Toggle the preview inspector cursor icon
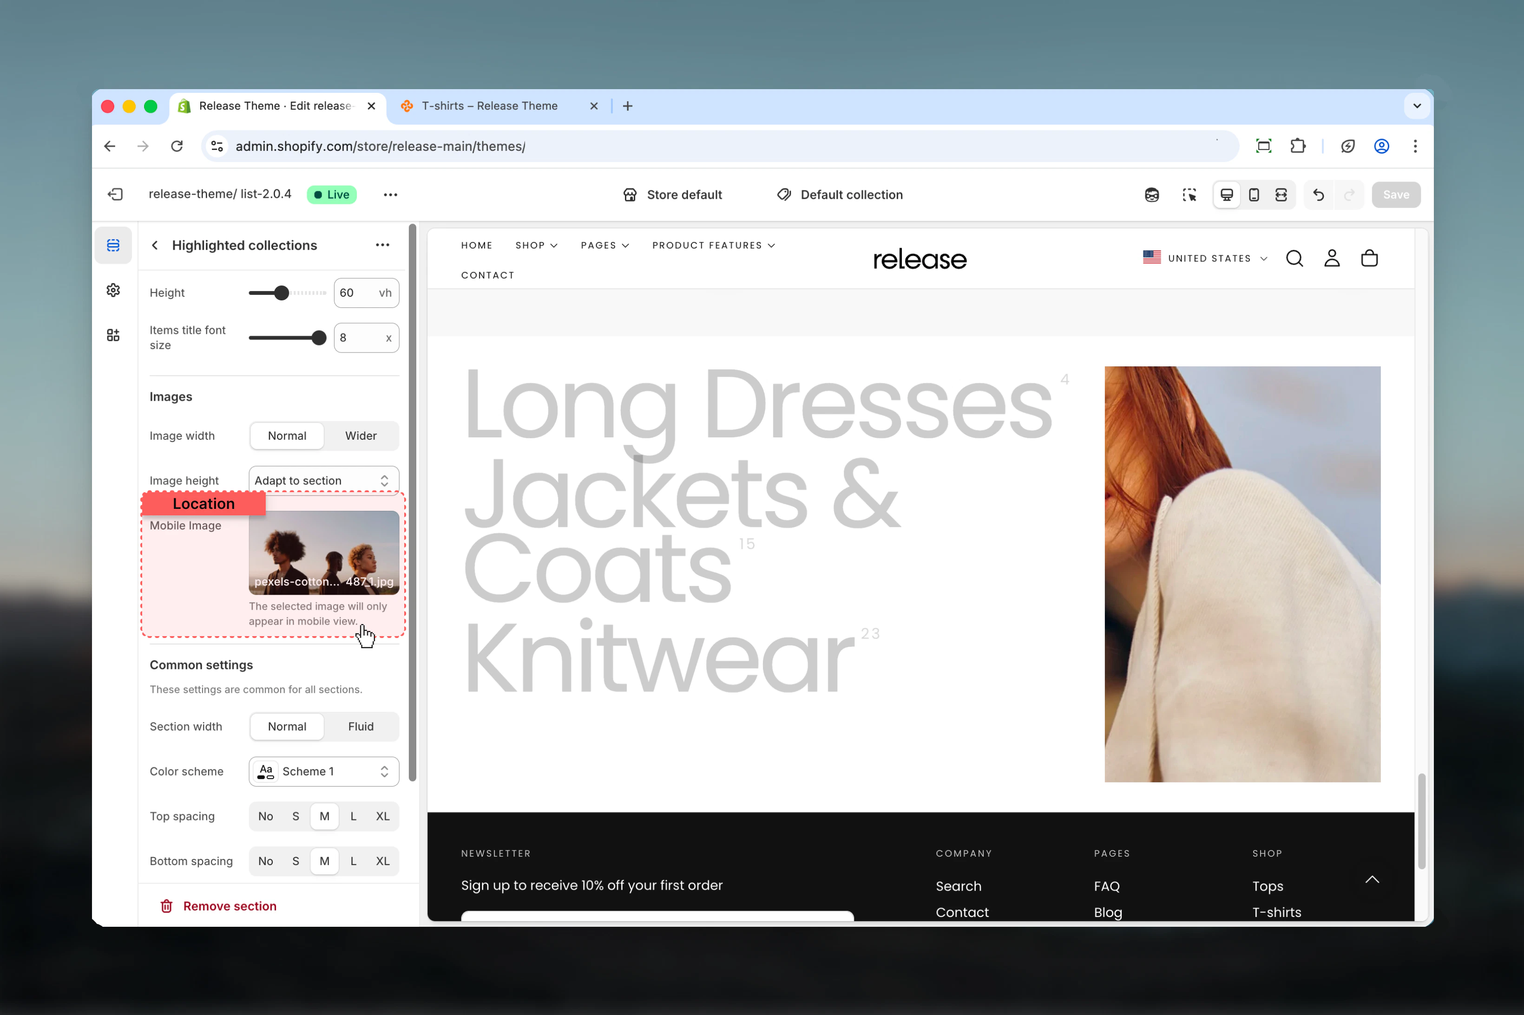 [x=1189, y=195]
